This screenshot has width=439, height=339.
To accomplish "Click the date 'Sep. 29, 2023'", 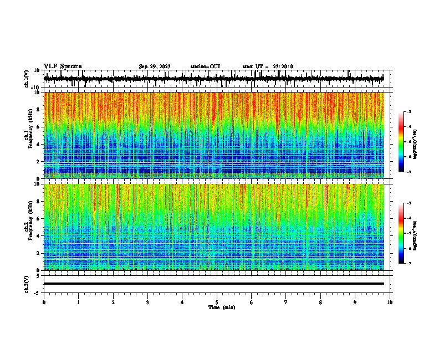I will tap(155, 66).
